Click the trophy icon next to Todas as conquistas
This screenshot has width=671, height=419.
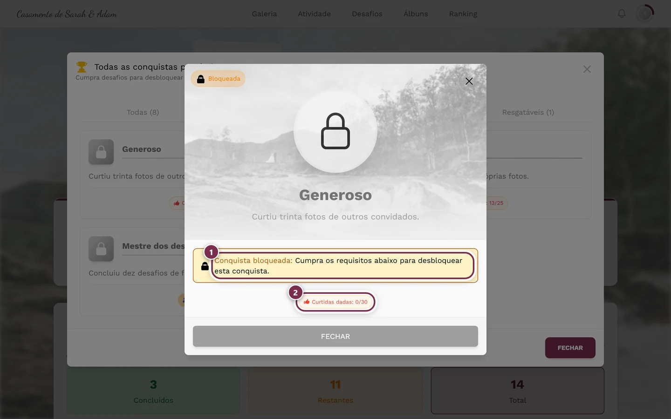(82, 67)
